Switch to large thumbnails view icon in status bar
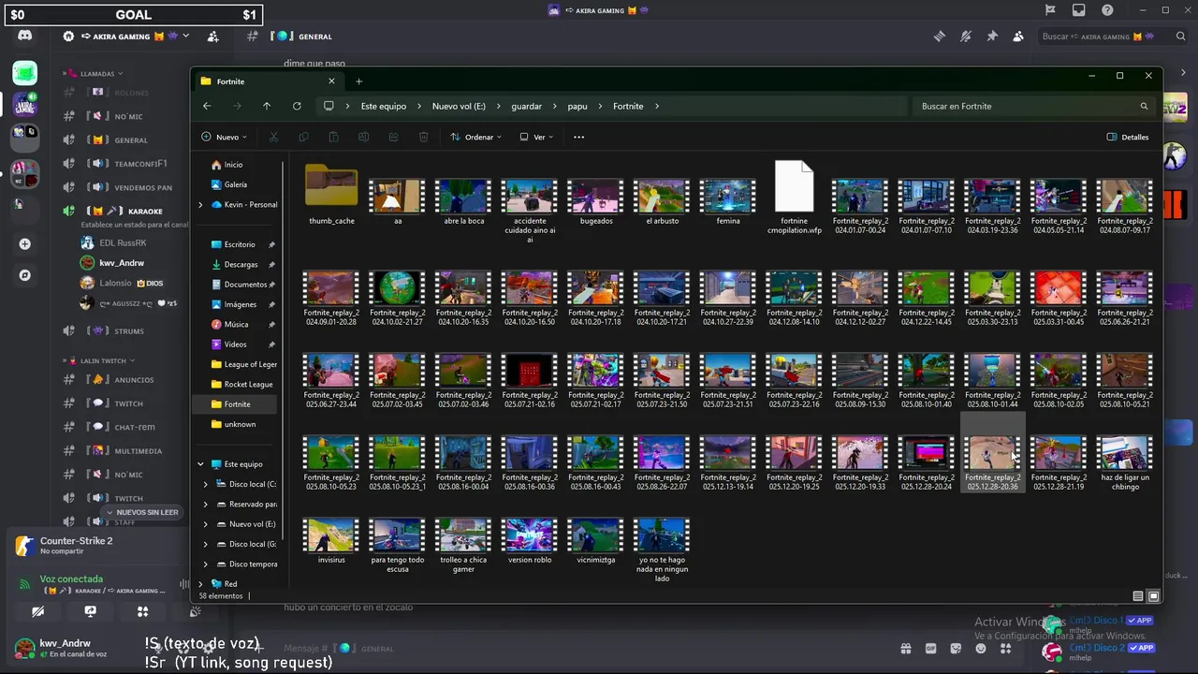The image size is (1198, 674). (x=1153, y=596)
